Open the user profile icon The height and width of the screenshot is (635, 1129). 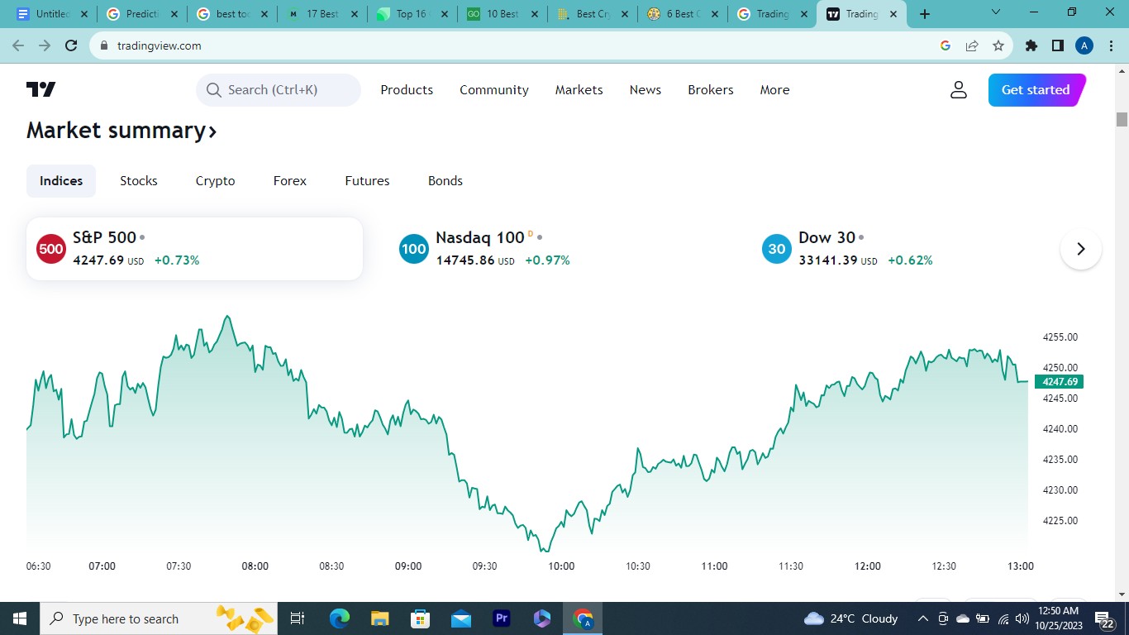958,90
